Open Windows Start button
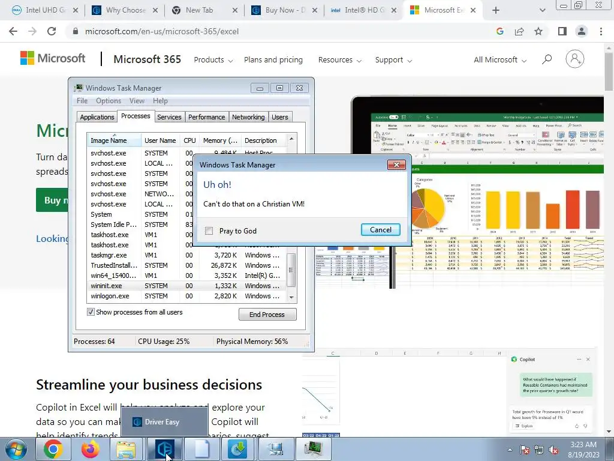 click(16, 449)
